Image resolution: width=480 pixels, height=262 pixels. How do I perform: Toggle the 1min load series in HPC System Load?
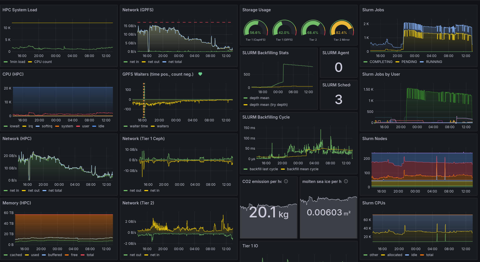(18, 62)
